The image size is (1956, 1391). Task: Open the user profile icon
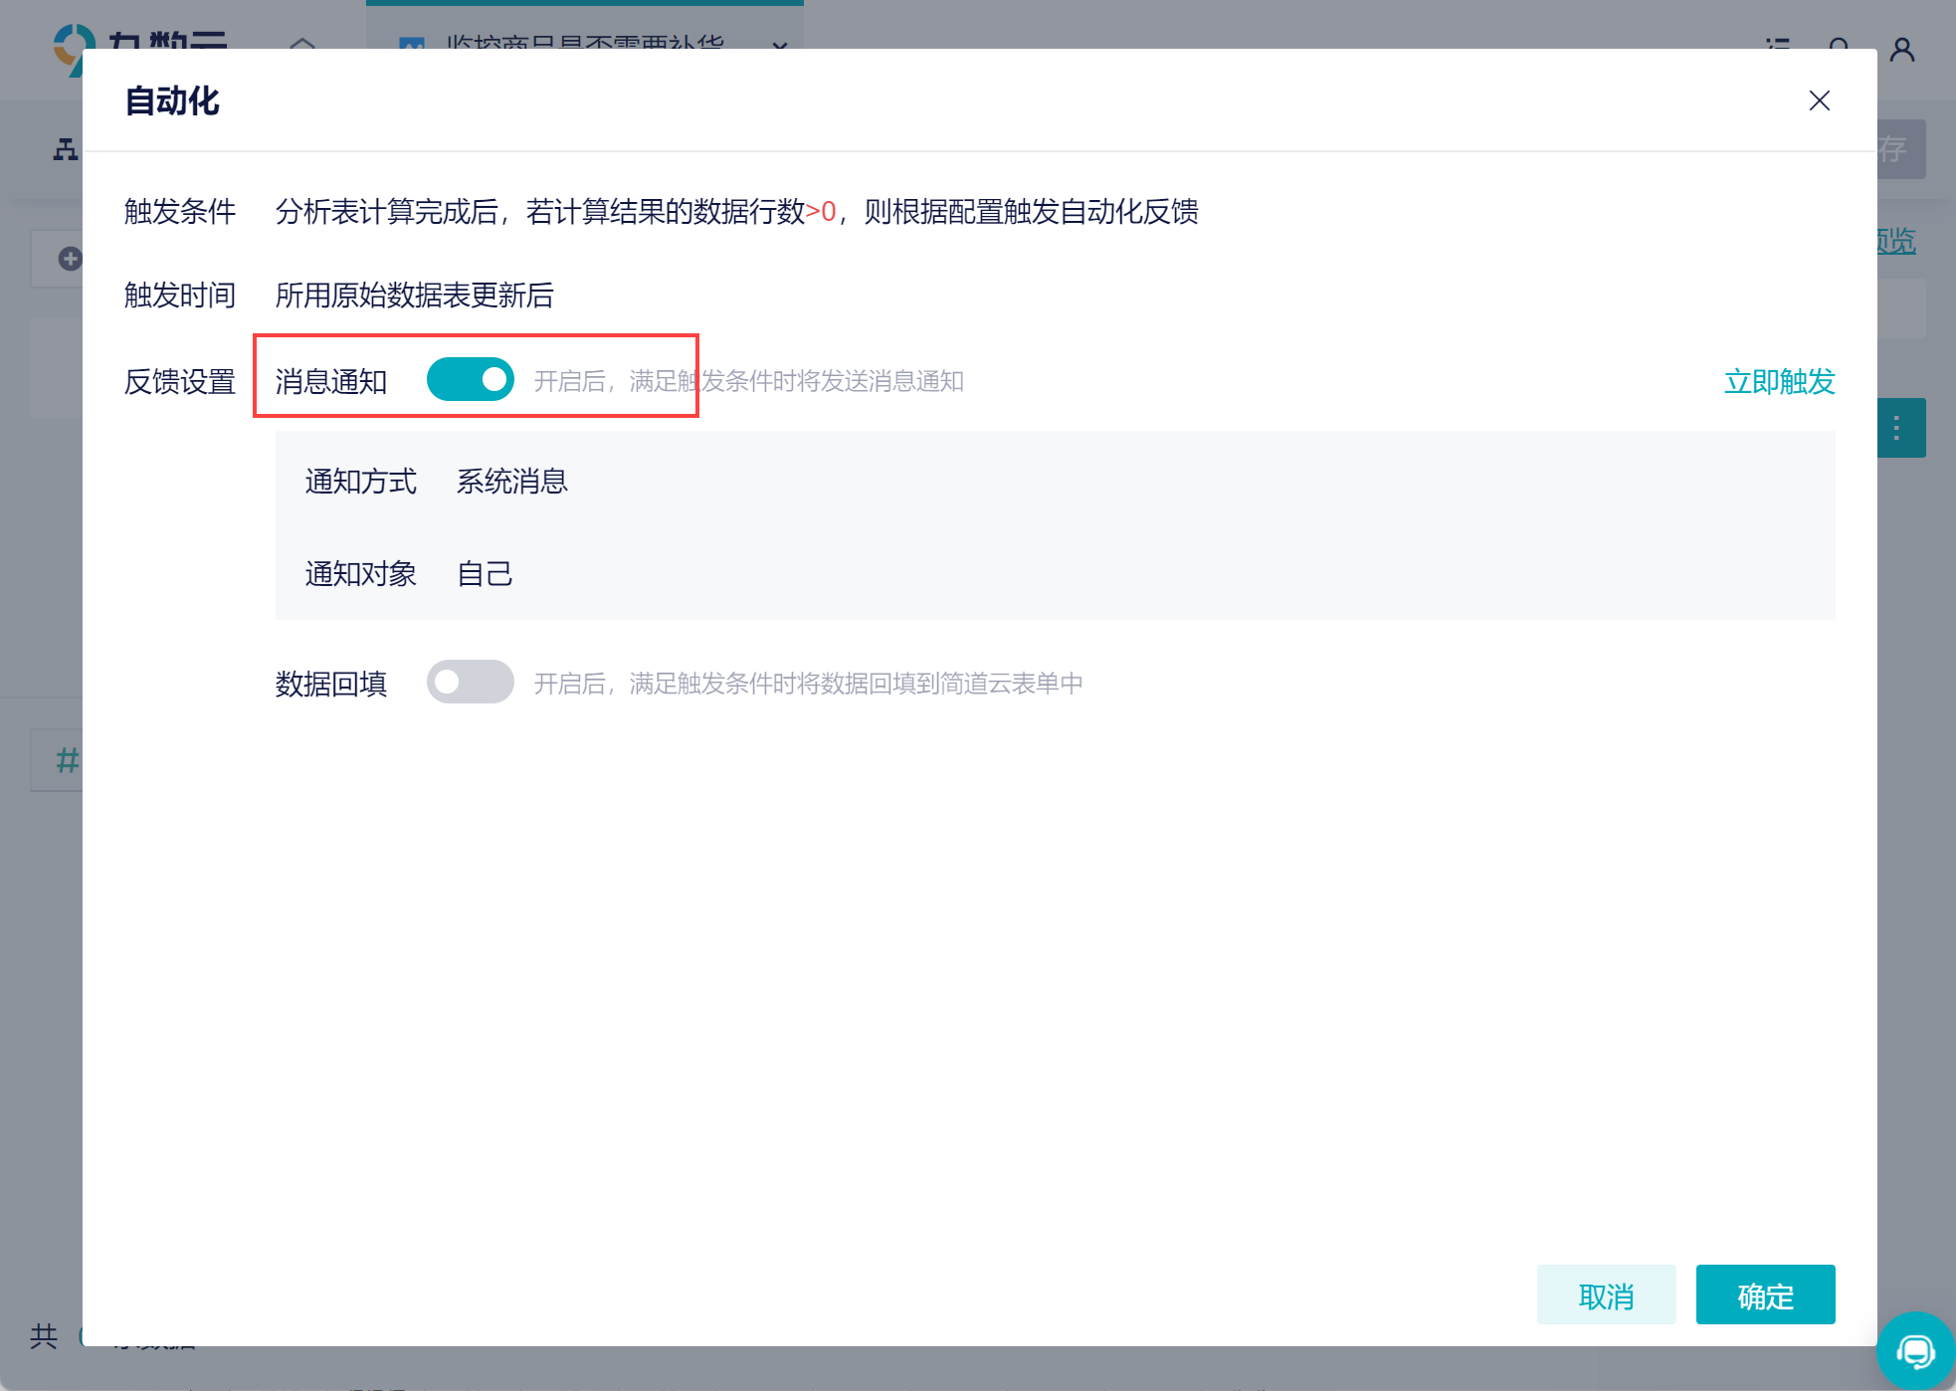tap(1902, 48)
